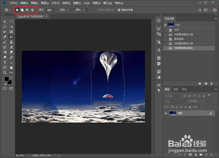219x158 pixels.
Task: Select the Horizontal Type tool
Action: tap(5, 63)
